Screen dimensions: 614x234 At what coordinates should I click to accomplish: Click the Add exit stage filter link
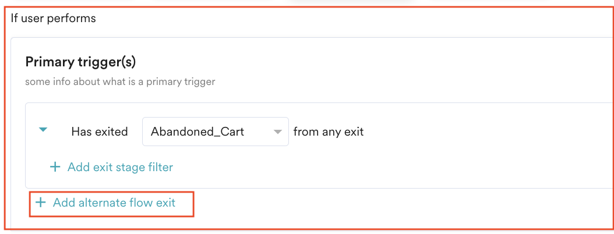coord(120,167)
